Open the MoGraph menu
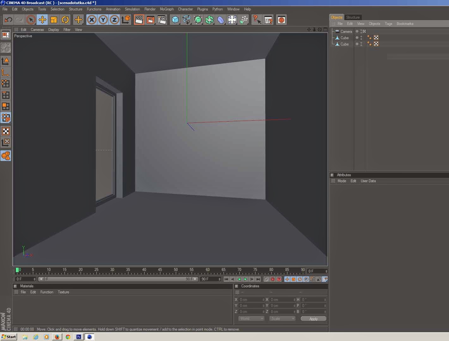The image size is (449, 341). tap(167, 9)
